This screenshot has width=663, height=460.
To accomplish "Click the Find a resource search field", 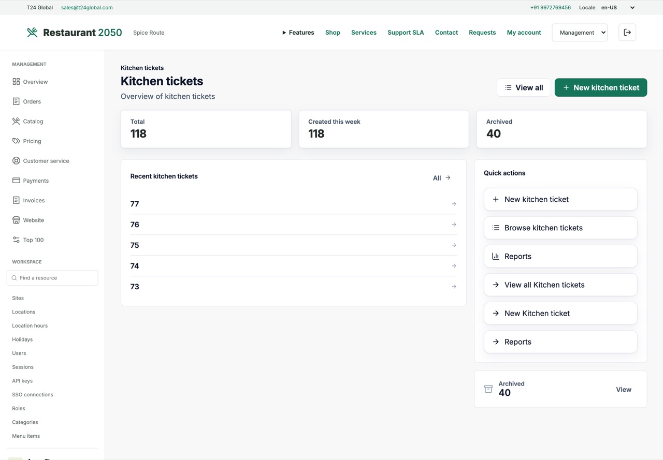I will (52, 278).
